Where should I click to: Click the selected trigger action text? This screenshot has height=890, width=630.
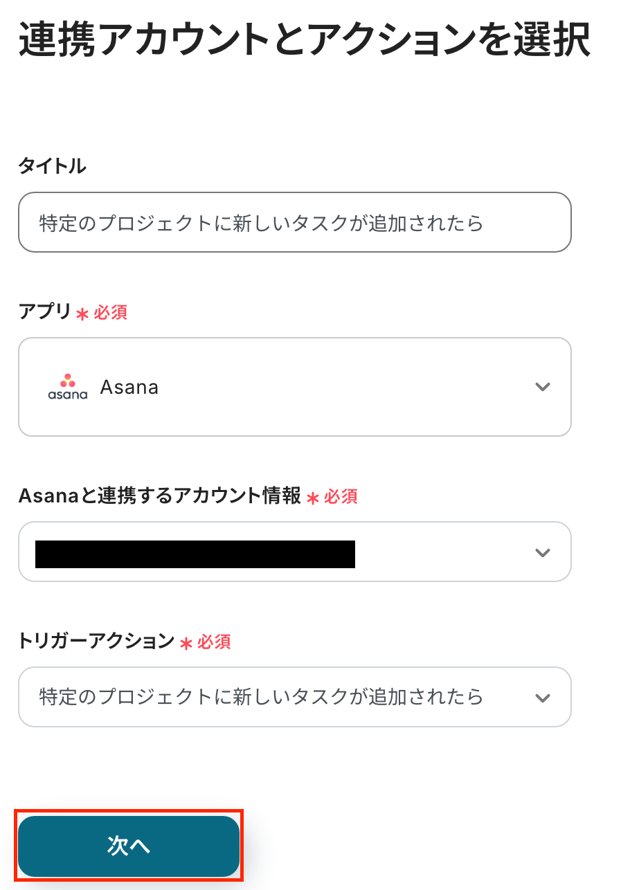[261, 696]
